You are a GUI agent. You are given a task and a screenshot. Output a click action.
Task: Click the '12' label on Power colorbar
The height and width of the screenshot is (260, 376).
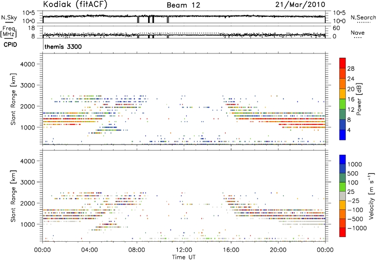(351, 110)
